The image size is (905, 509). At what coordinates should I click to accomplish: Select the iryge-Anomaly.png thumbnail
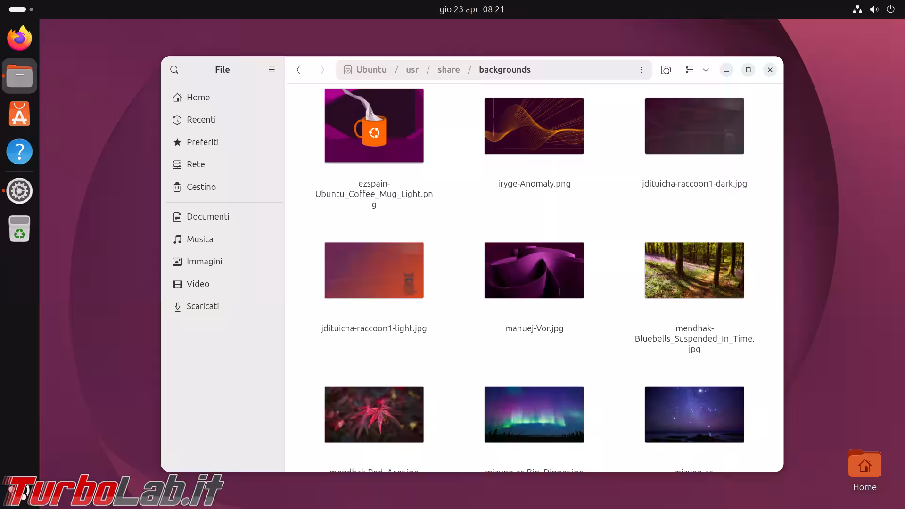point(534,126)
